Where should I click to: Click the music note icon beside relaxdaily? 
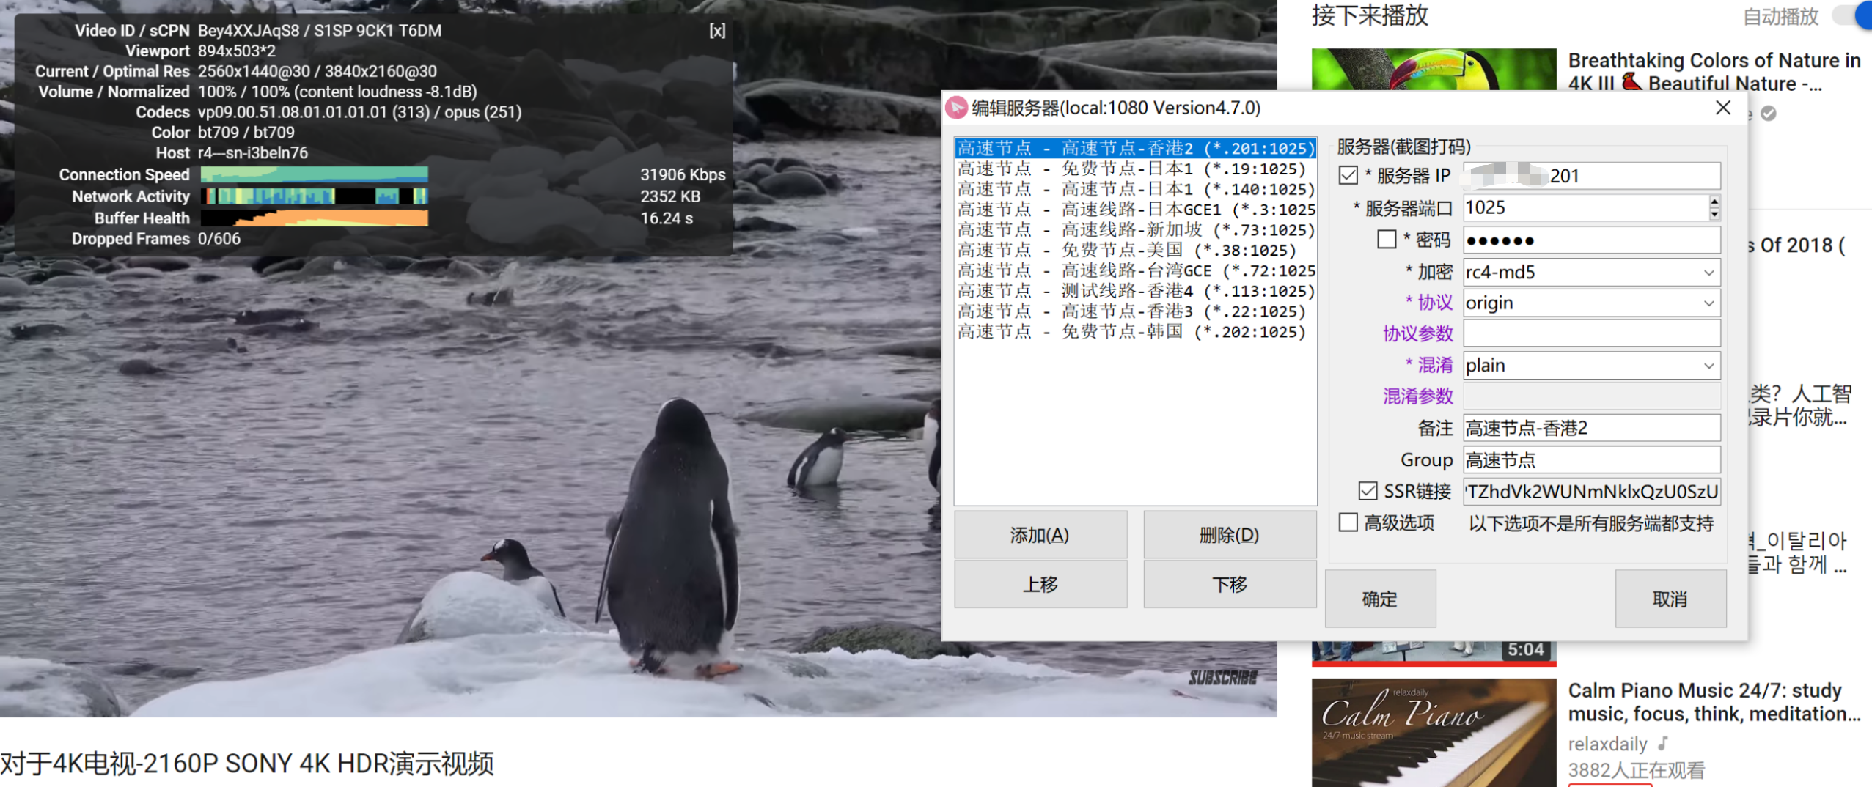[x=1661, y=742]
